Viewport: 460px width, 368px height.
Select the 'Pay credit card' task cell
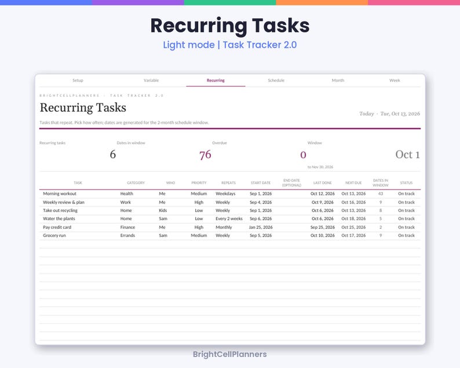[57, 227]
